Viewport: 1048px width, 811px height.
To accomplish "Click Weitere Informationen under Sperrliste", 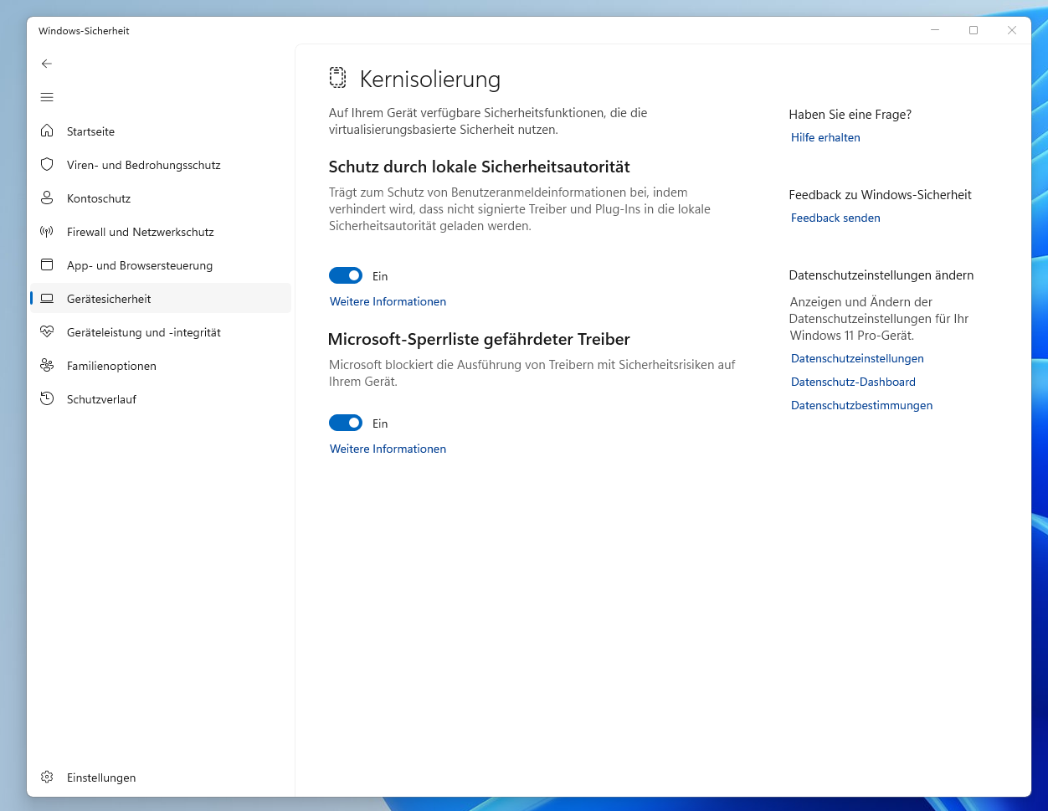I will [x=388, y=449].
